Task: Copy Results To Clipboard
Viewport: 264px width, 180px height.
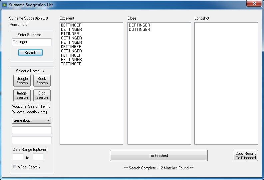Action: click(246, 155)
